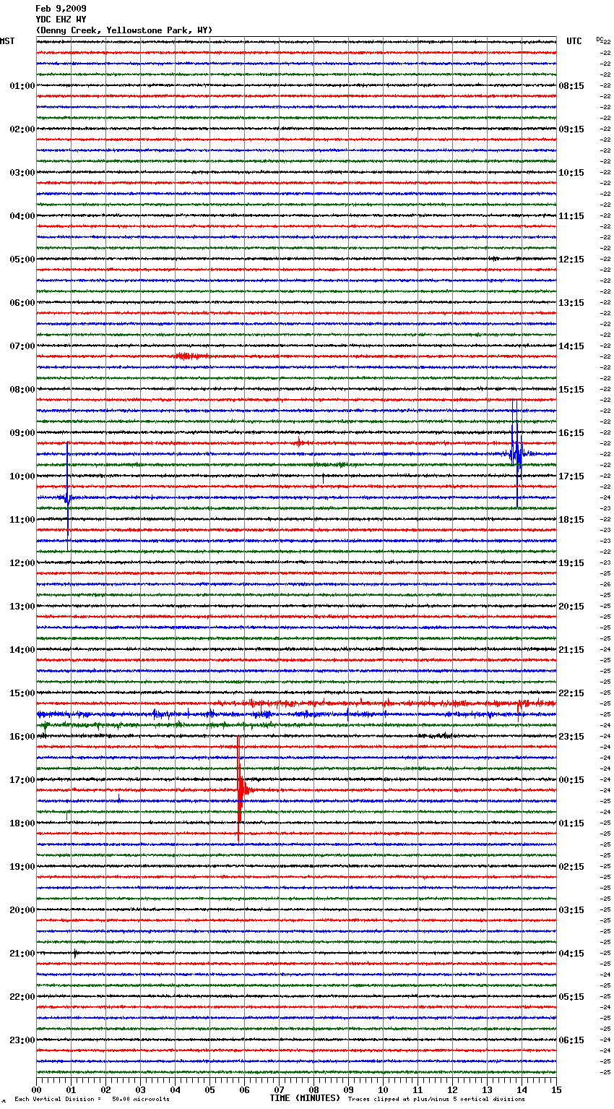Viewport: 614px width, 1109px height.
Task: Click the TIME (MINUTES) axis title
Action: point(305,1098)
